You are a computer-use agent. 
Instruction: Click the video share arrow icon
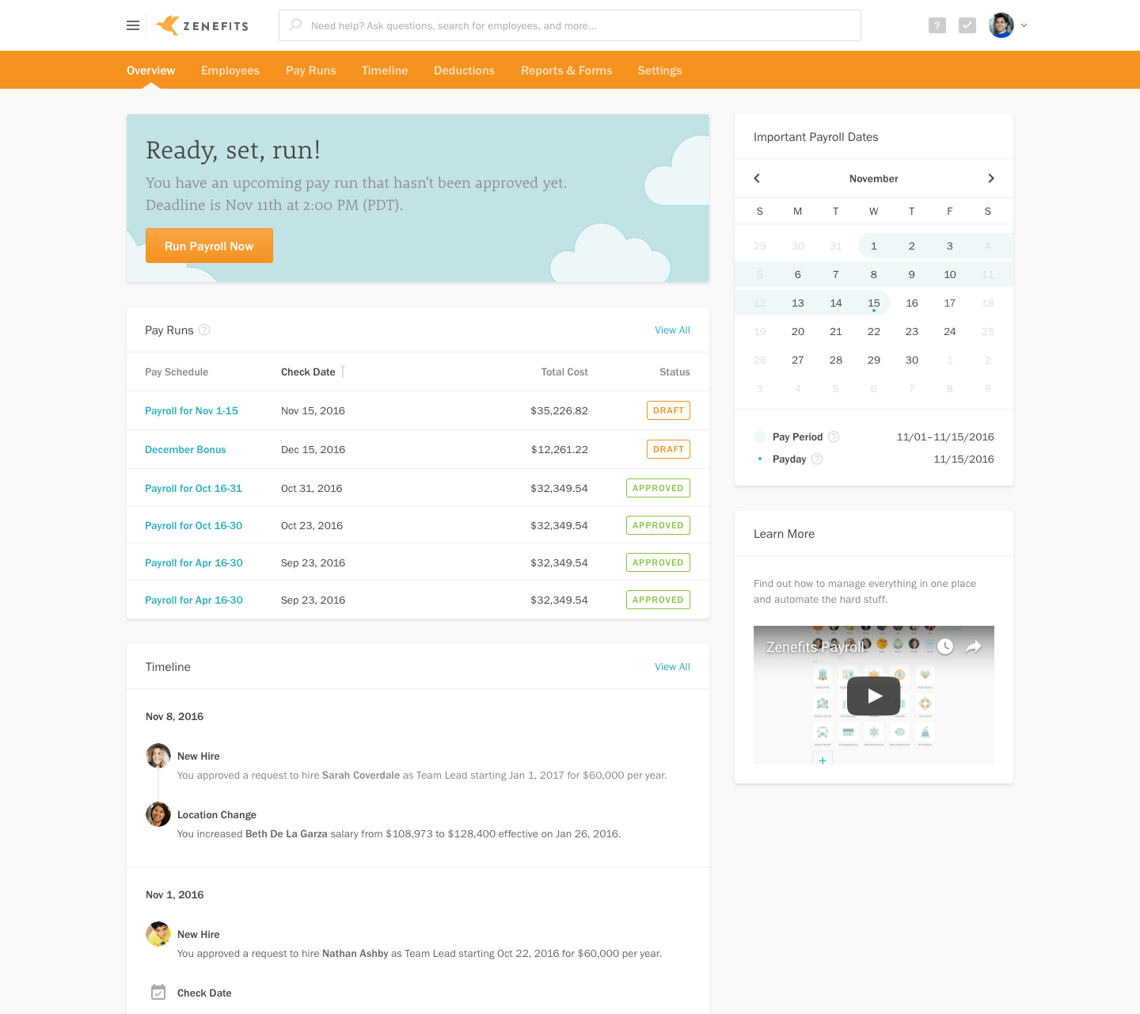coord(974,646)
